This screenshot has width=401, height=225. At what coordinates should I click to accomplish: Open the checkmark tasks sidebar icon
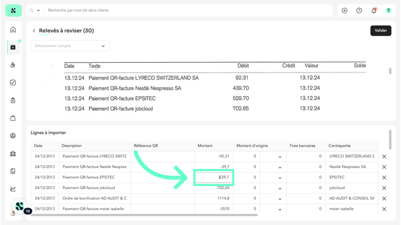click(13, 83)
